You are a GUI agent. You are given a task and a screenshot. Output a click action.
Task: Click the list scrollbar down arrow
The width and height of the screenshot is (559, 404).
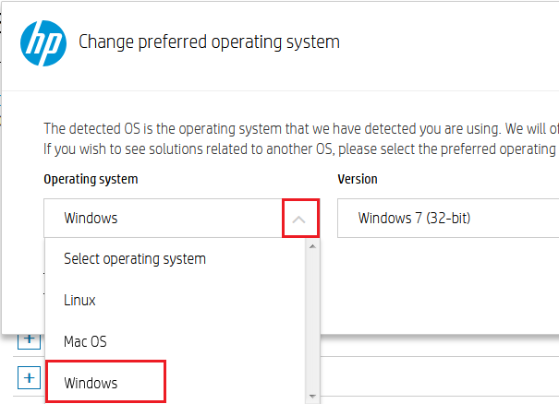click(312, 396)
